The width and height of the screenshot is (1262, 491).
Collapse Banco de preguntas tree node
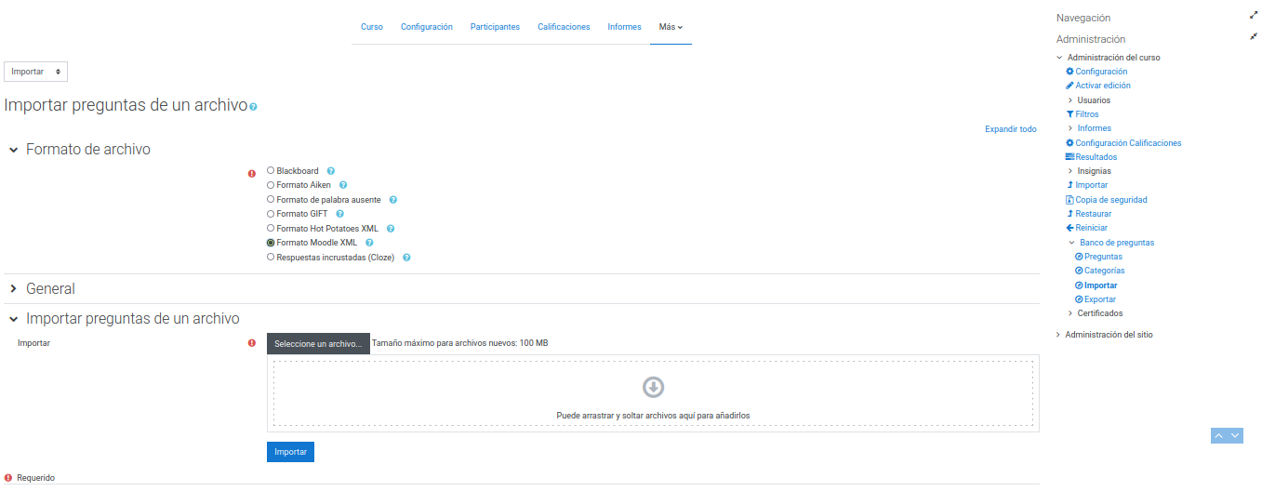tap(1071, 243)
